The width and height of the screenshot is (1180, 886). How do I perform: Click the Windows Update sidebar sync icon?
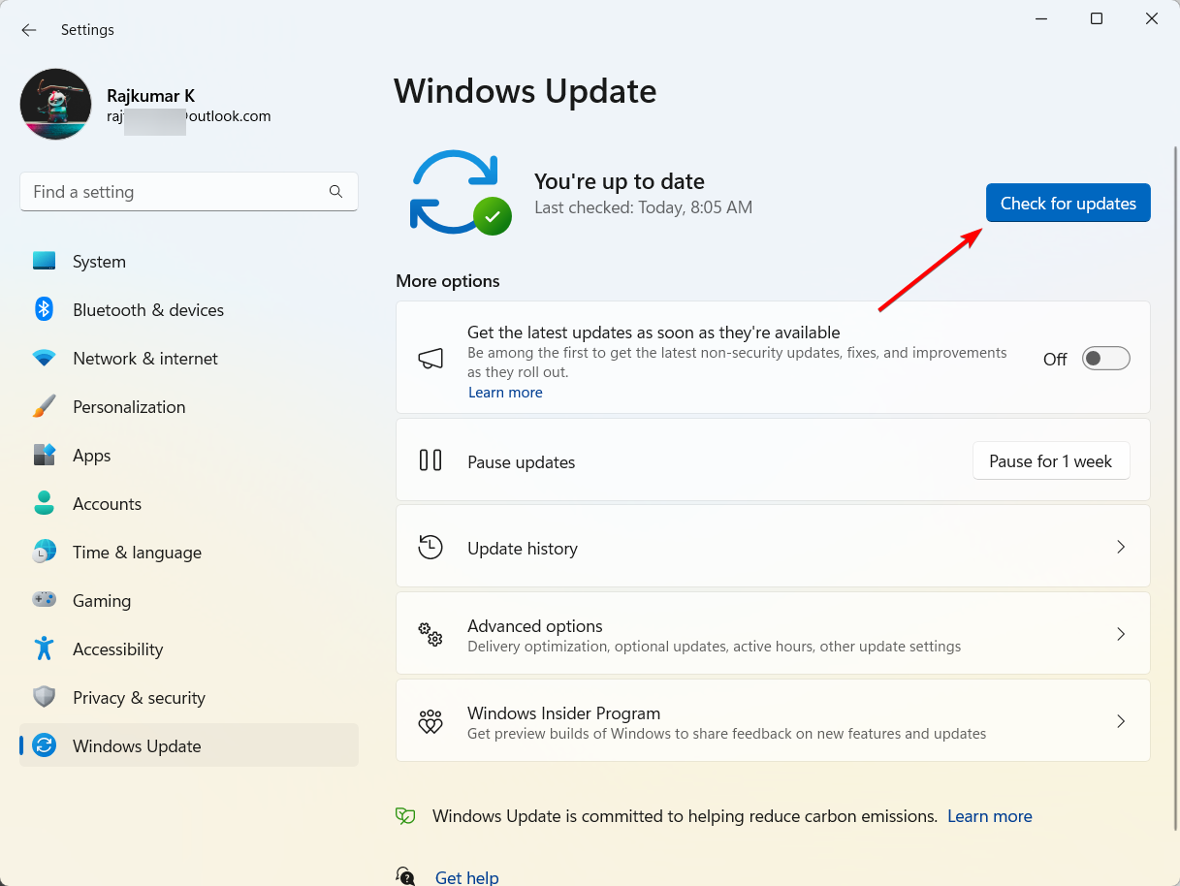pos(44,745)
